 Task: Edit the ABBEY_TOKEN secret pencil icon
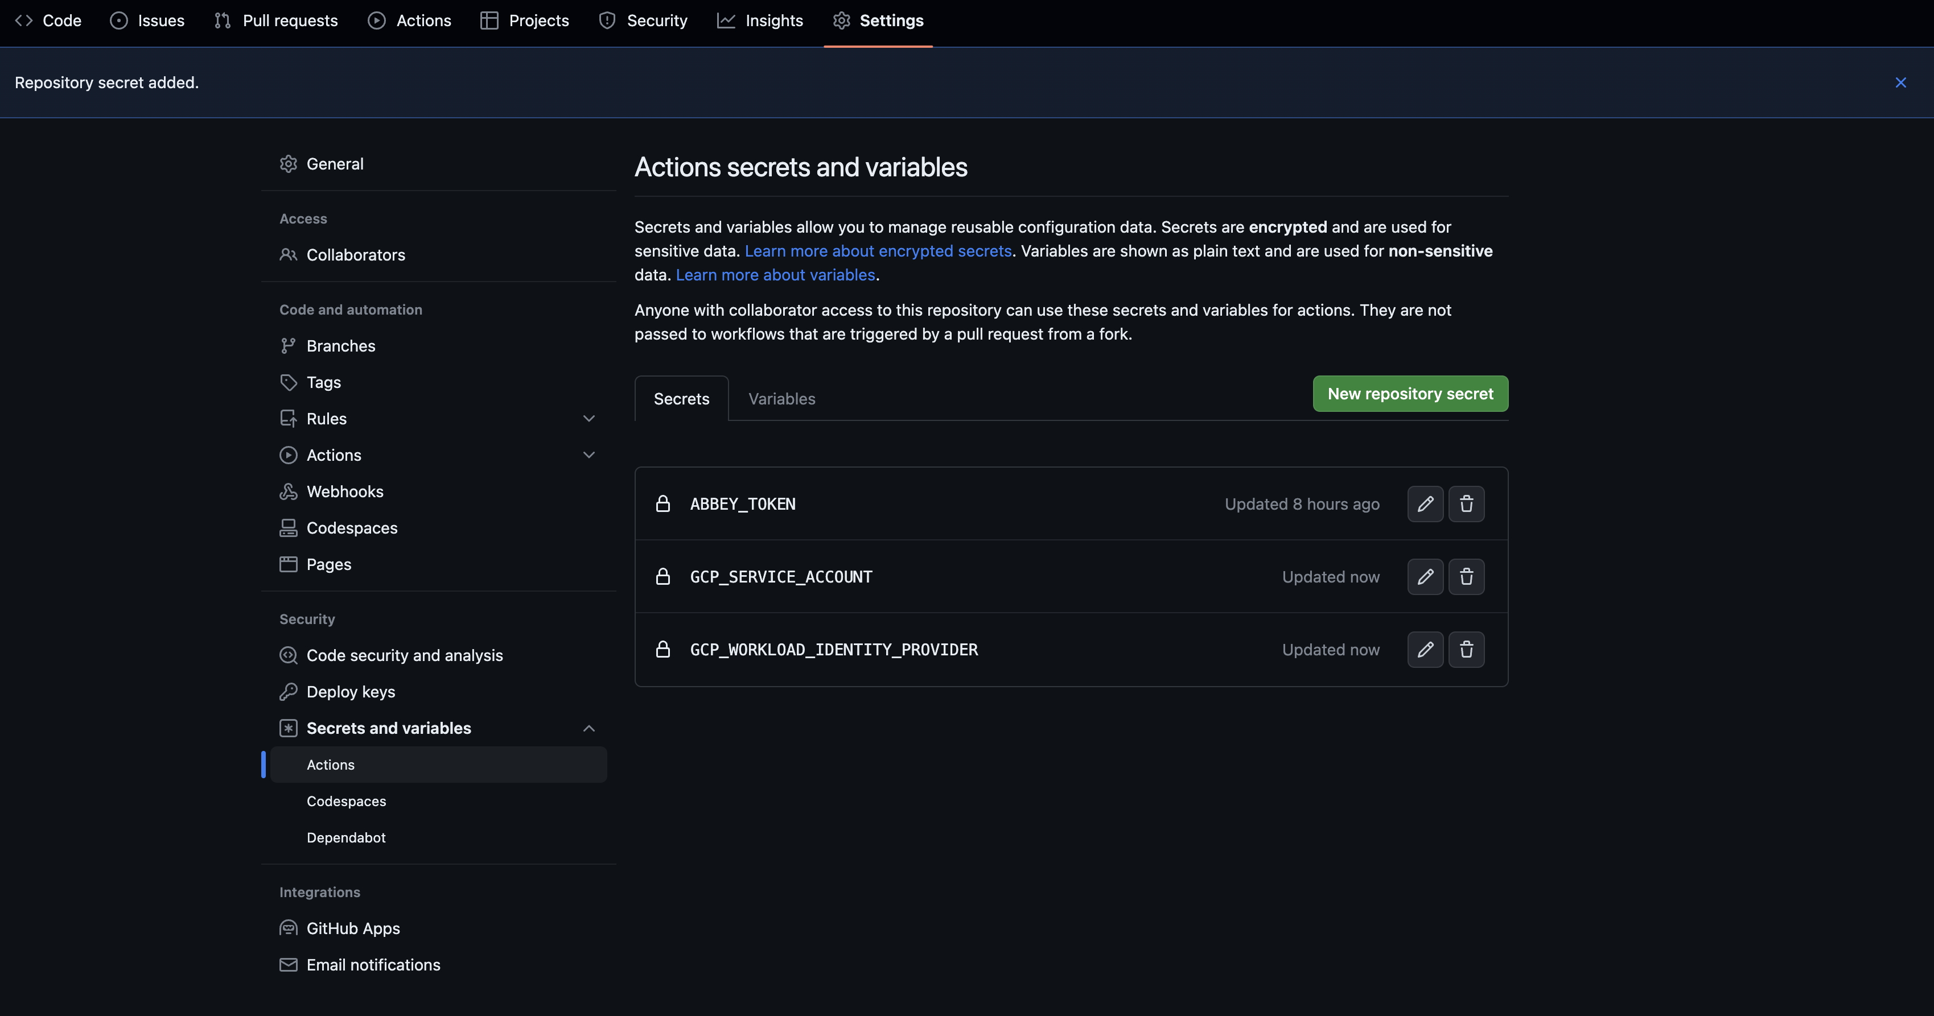pos(1425,503)
